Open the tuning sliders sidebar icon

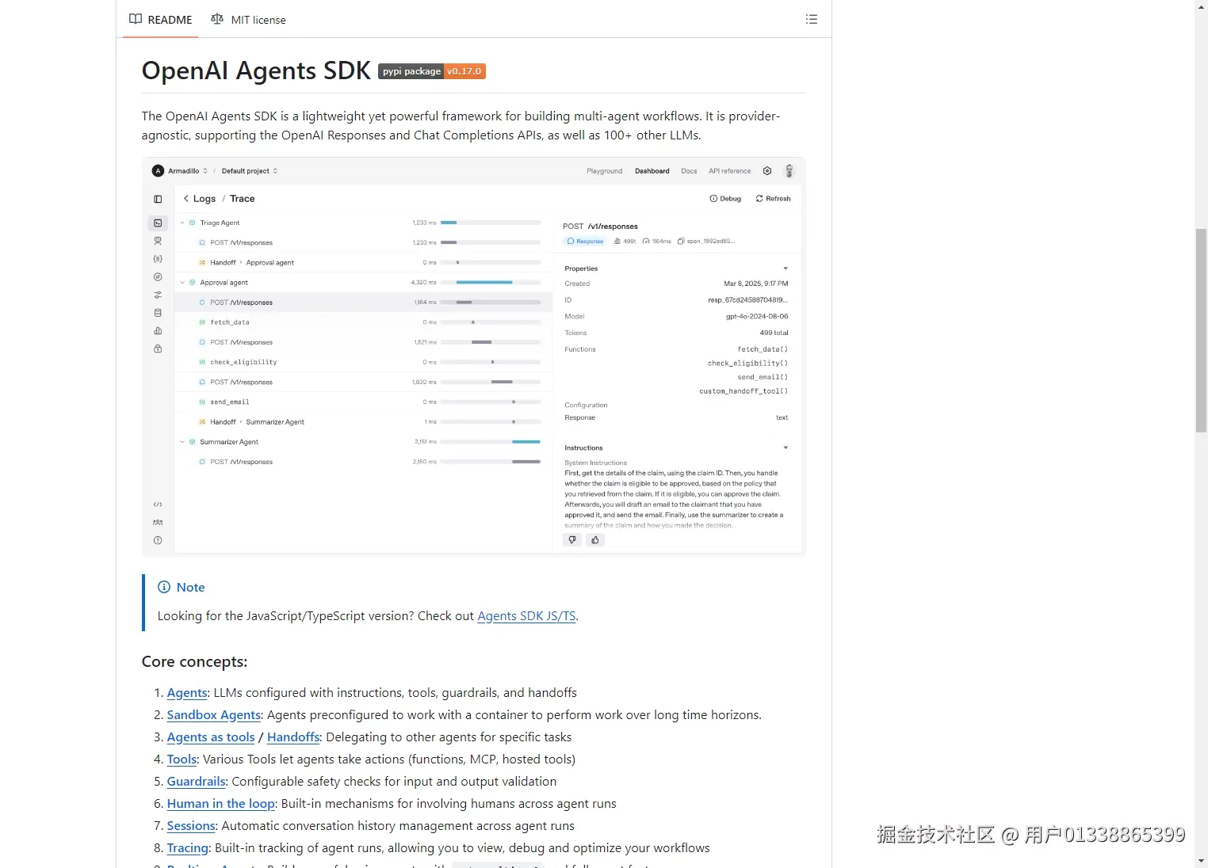pos(158,295)
